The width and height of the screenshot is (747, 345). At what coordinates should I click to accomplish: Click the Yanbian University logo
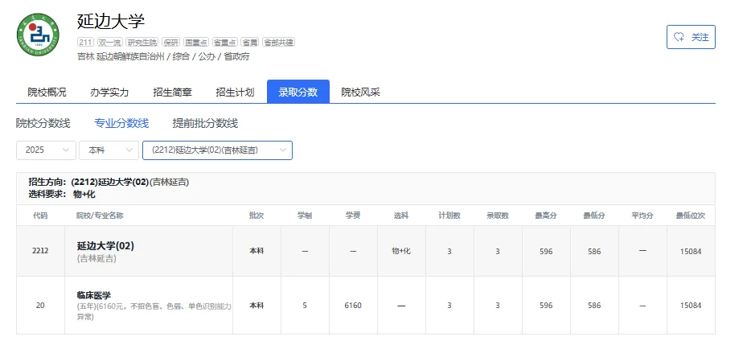tap(38, 35)
